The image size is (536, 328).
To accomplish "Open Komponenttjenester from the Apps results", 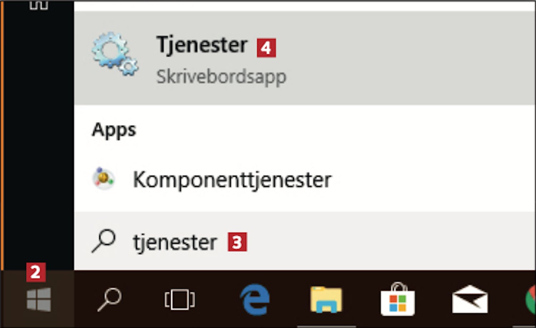I will (x=305, y=179).
